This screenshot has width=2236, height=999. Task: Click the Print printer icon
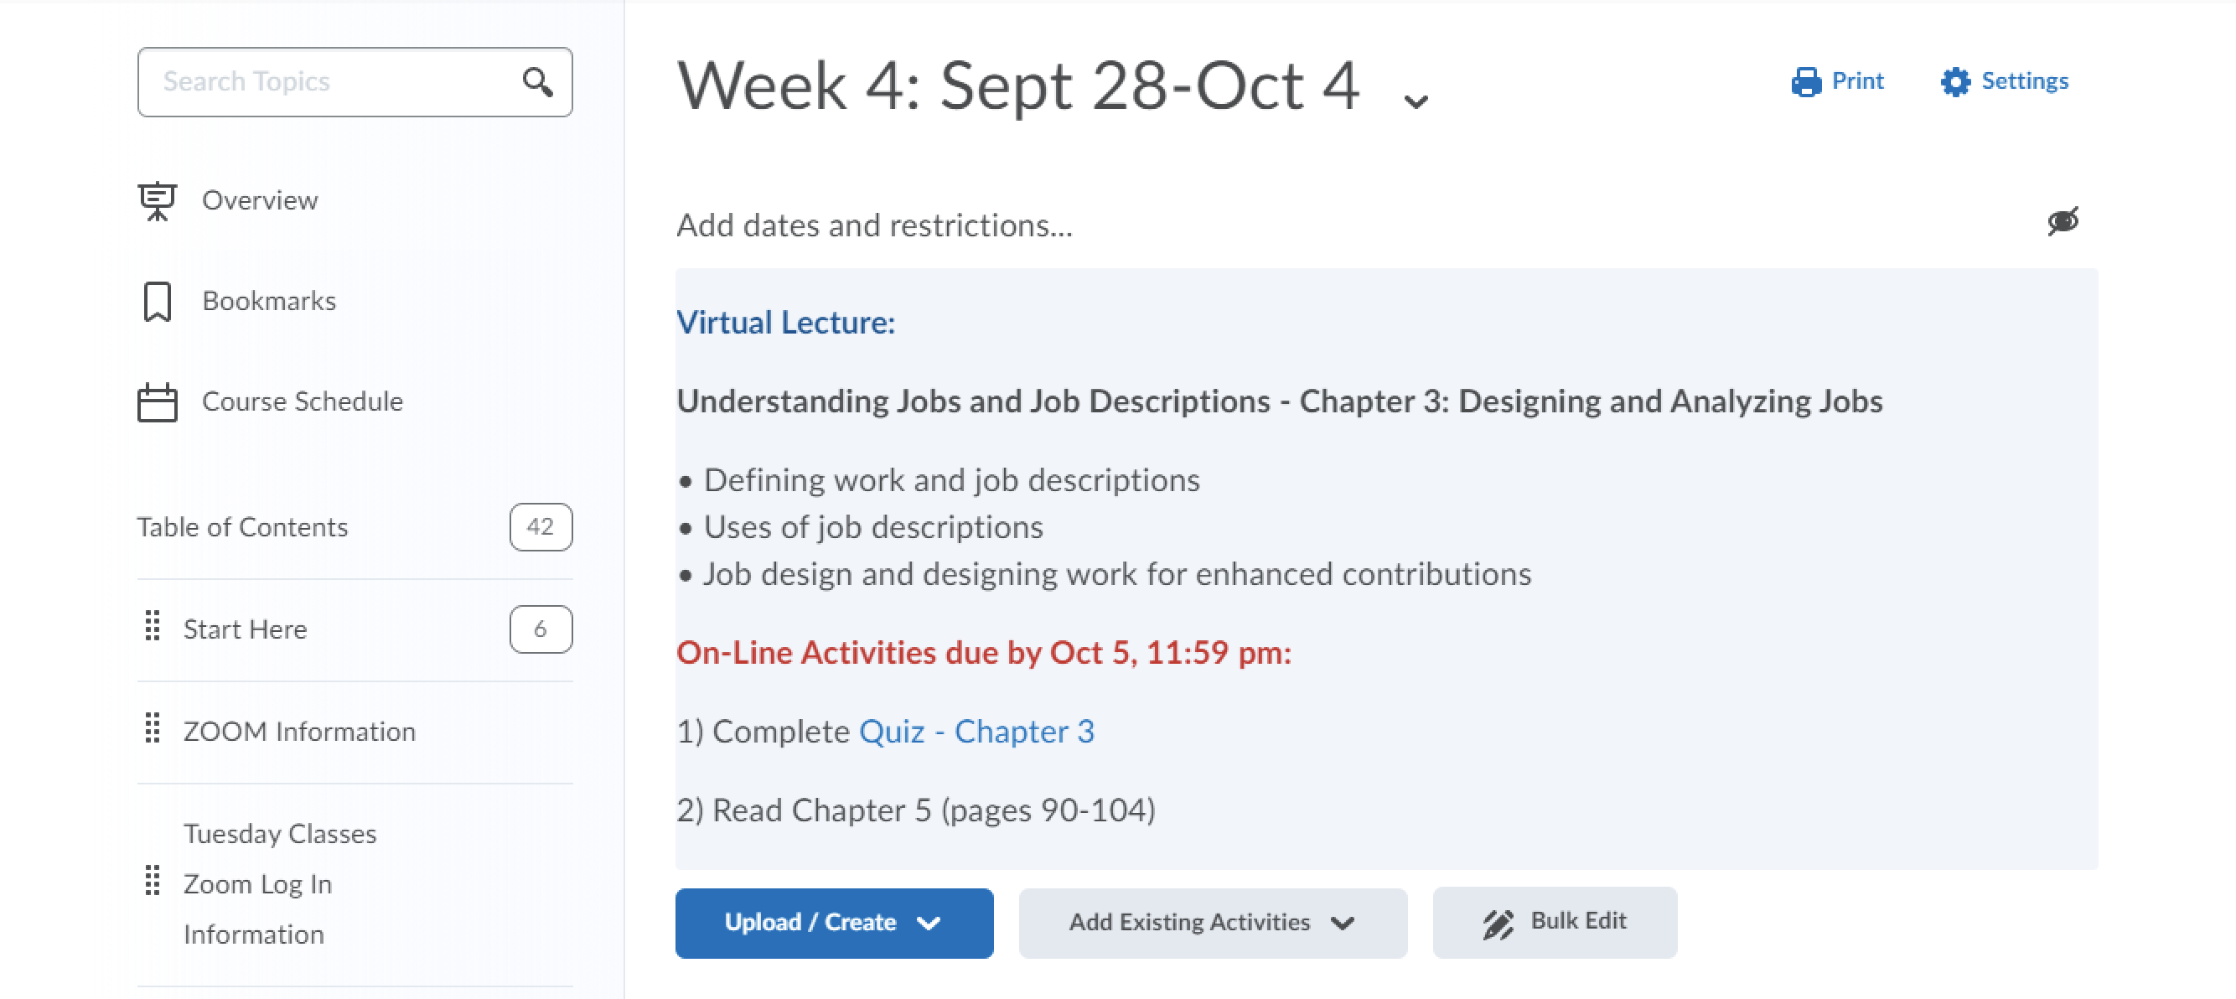coord(1806,81)
